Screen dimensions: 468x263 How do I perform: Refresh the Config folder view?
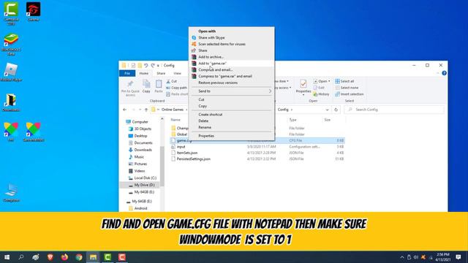pos(336,110)
